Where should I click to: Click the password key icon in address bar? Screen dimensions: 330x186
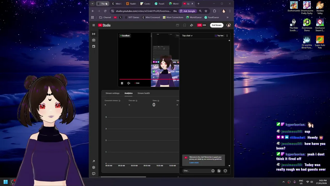pos(175,11)
